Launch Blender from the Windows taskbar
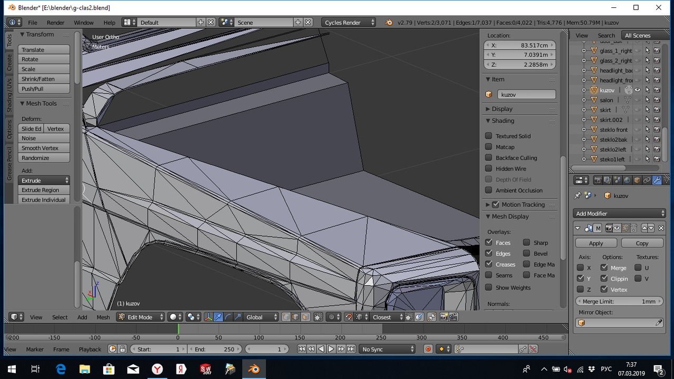Viewport: 674px width, 379px height. point(254,369)
